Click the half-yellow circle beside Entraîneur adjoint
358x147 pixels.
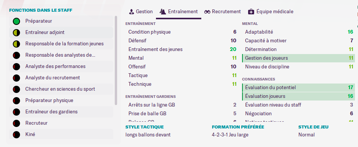[x=17, y=33]
